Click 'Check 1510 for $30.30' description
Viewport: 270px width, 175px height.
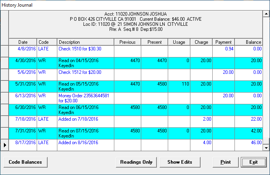pos(80,49)
